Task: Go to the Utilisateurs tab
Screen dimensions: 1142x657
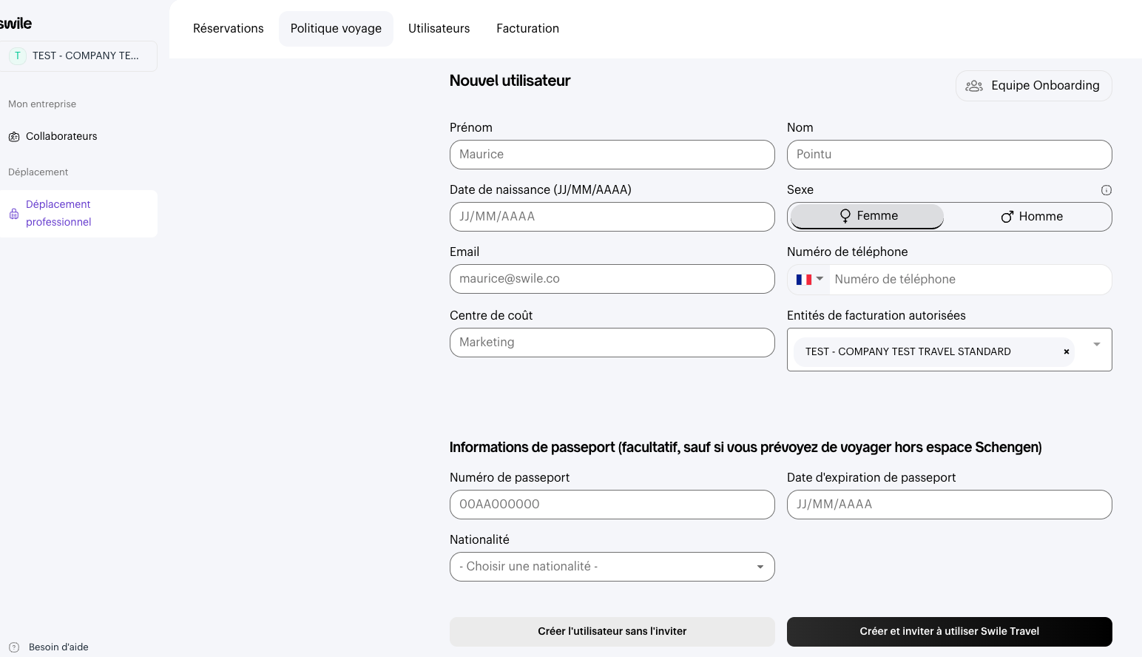Action: click(x=439, y=29)
